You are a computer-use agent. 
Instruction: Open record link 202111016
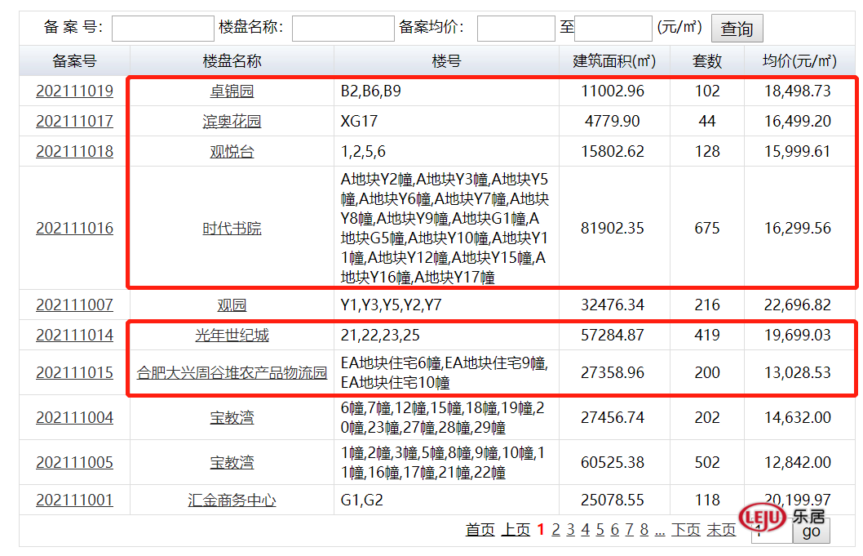(74, 228)
